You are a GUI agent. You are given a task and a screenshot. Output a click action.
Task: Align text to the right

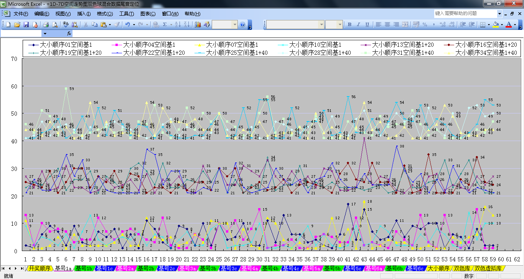[397, 25]
